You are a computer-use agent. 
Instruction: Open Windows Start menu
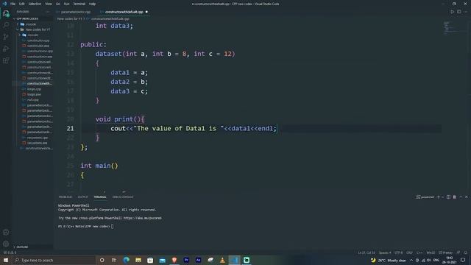(x=6, y=260)
